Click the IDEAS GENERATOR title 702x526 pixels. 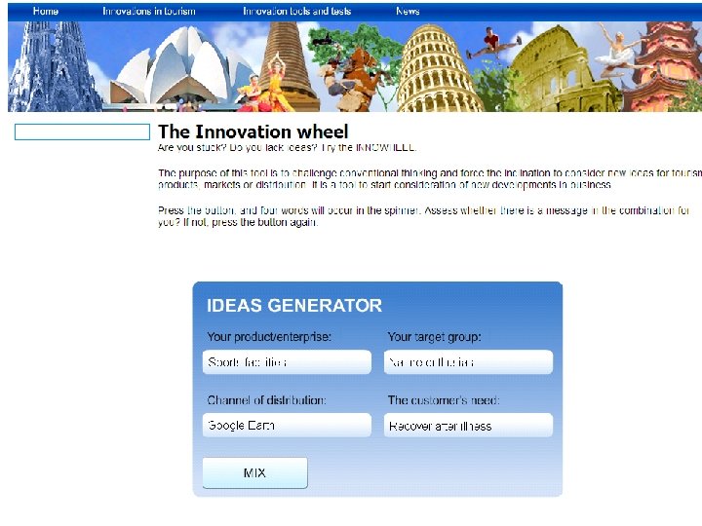click(x=294, y=306)
